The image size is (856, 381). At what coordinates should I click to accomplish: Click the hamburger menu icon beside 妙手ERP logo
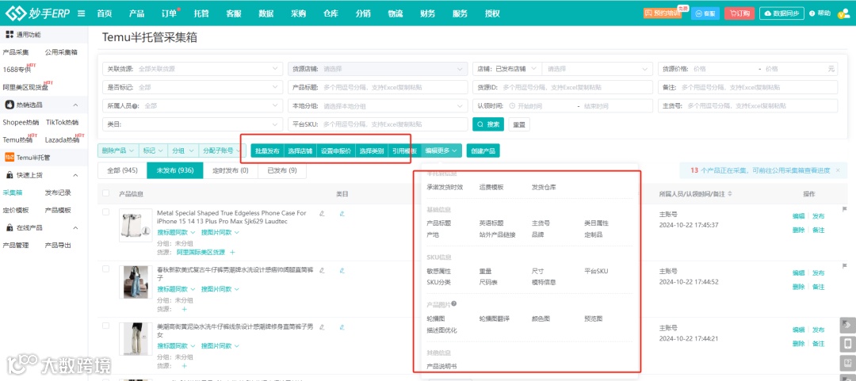pyautogui.click(x=82, y=13)
